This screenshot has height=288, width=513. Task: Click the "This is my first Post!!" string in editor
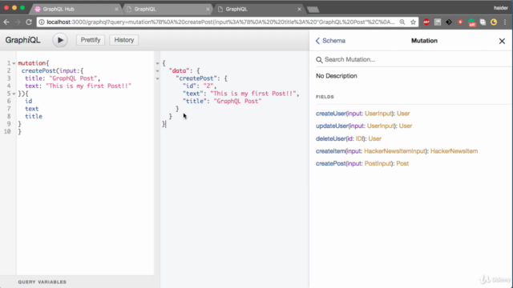[x=88, y=86]
